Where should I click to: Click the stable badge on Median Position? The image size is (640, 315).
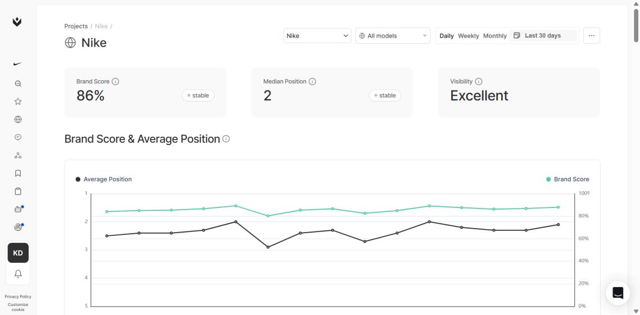tap(385, 95)
